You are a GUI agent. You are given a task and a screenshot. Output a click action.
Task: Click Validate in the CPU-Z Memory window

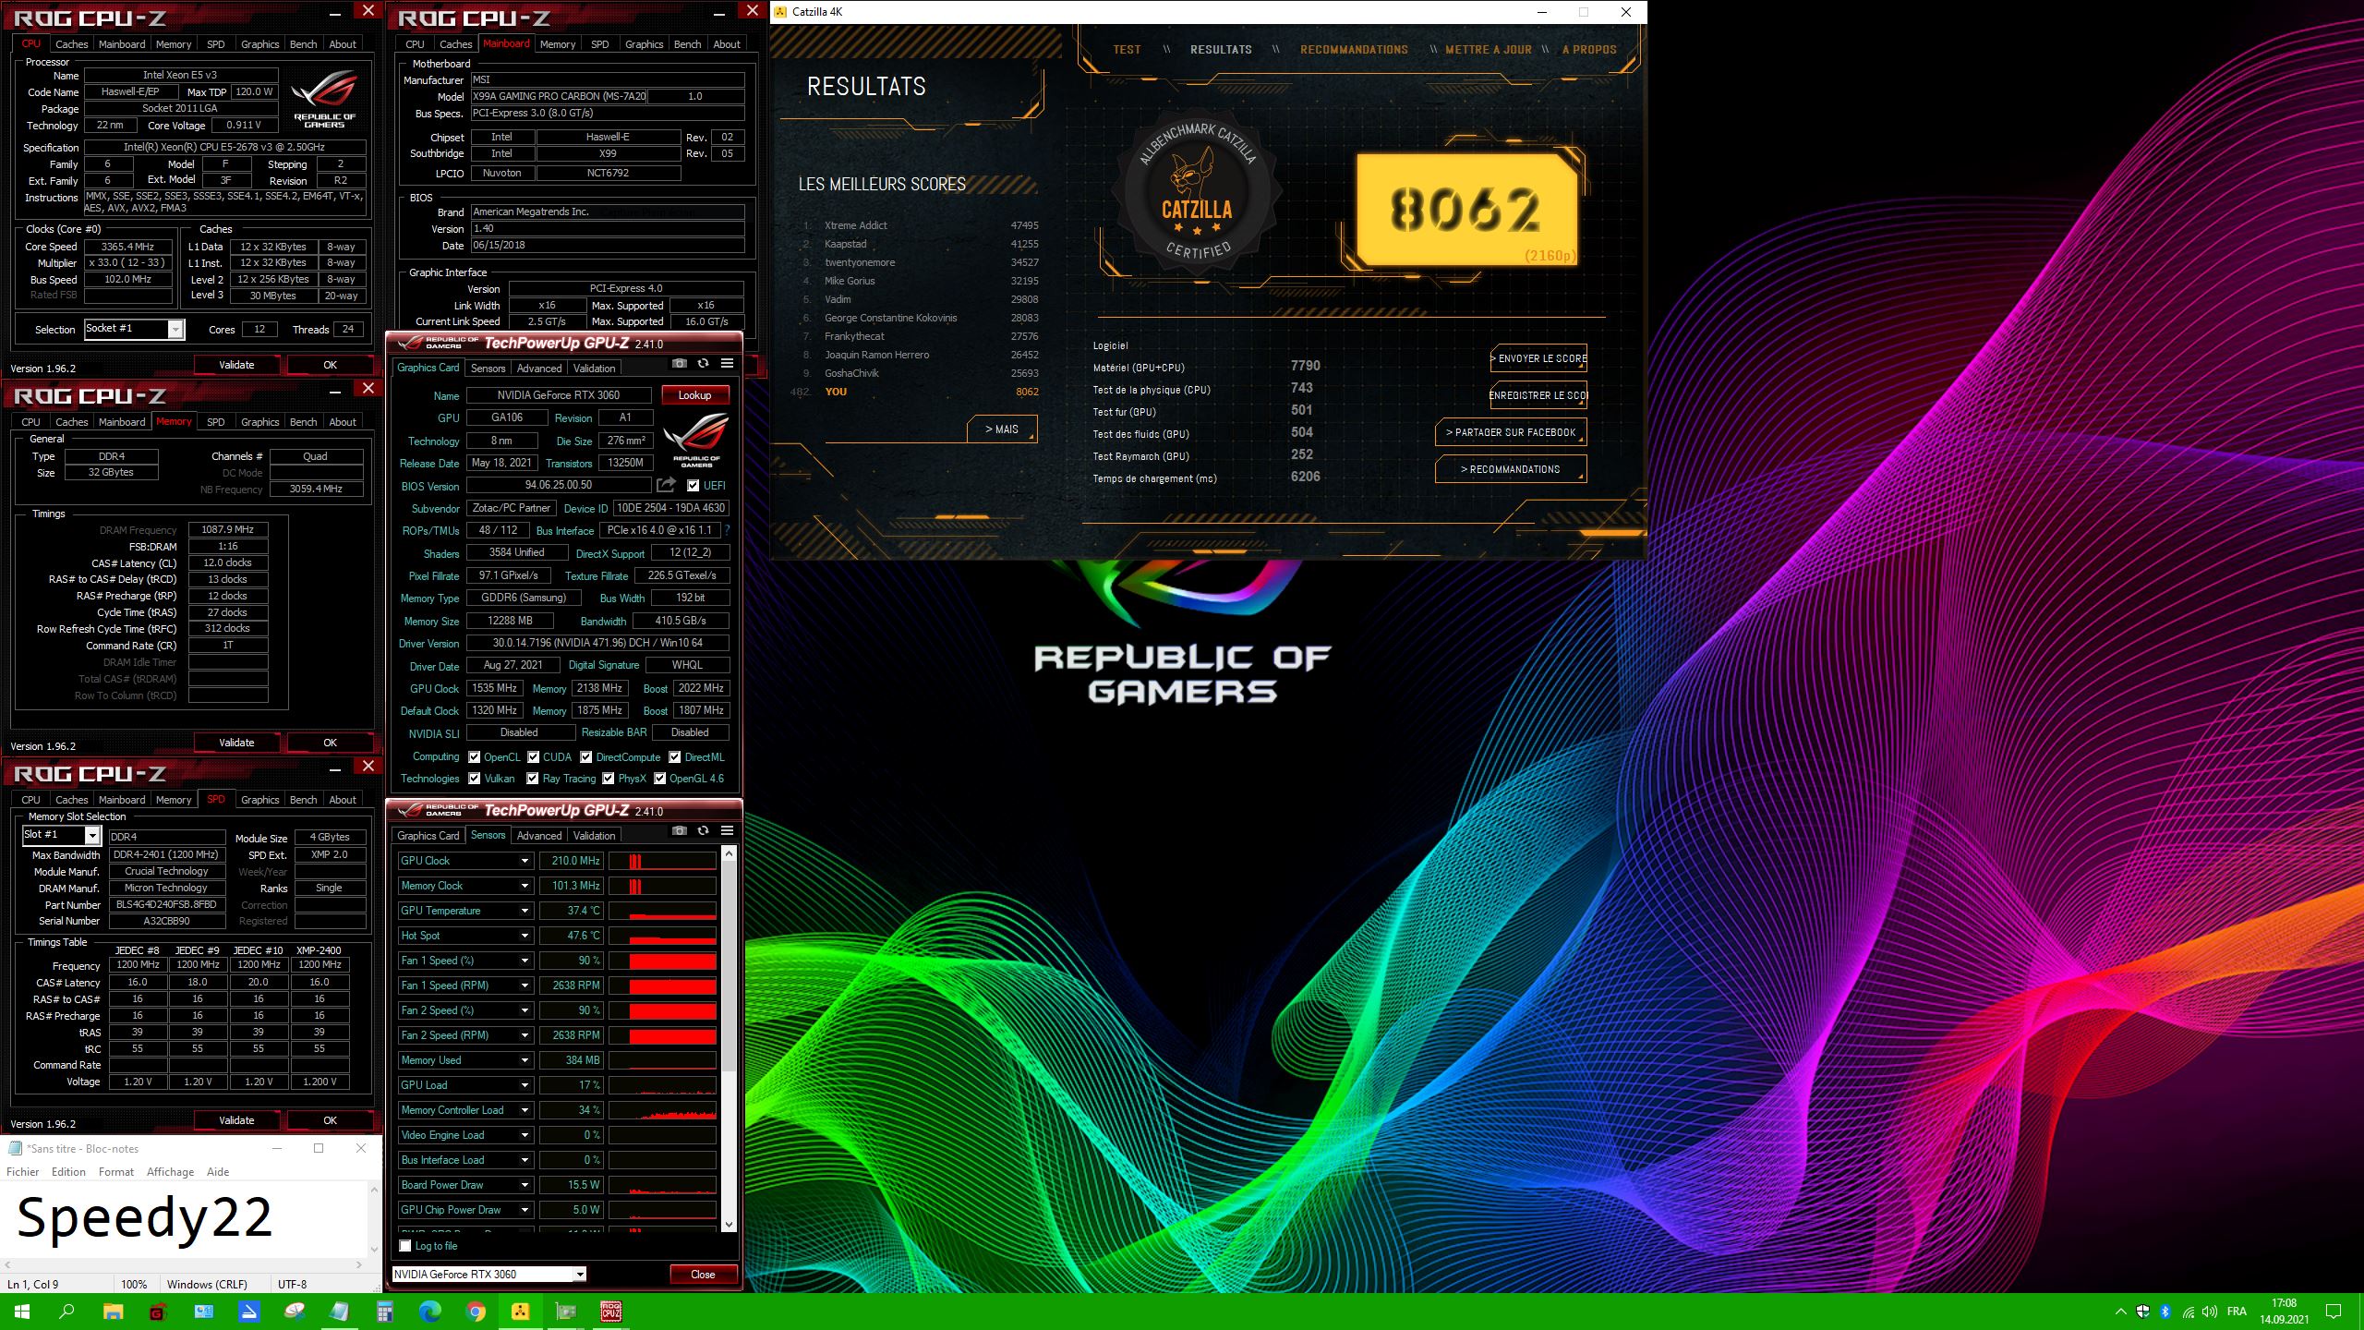[x=236, y=743]
